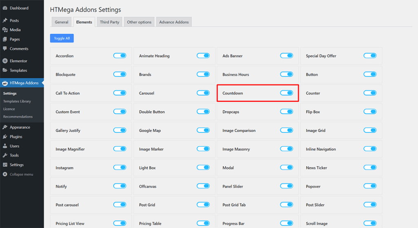Open the Other options tab
This screenshot has height=228, width=418.
tap(139, 22)
